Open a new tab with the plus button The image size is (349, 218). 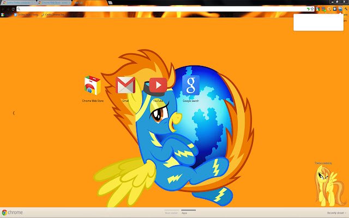[110, 3]
